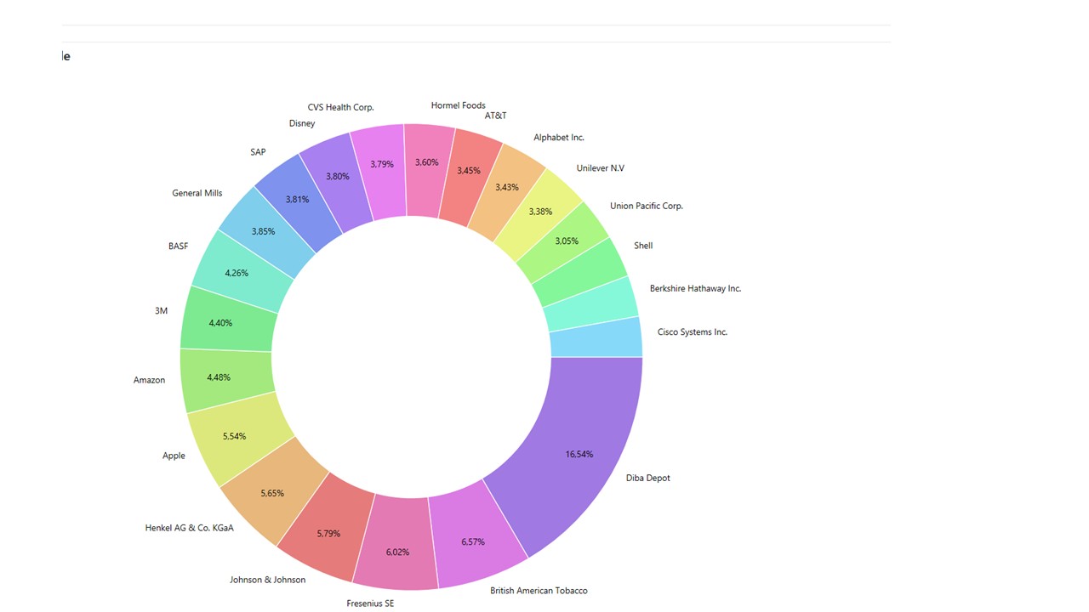Select the 3M label
This screenshot has height=612, width=1089.
pyautogui.click(x=161, y=311)
